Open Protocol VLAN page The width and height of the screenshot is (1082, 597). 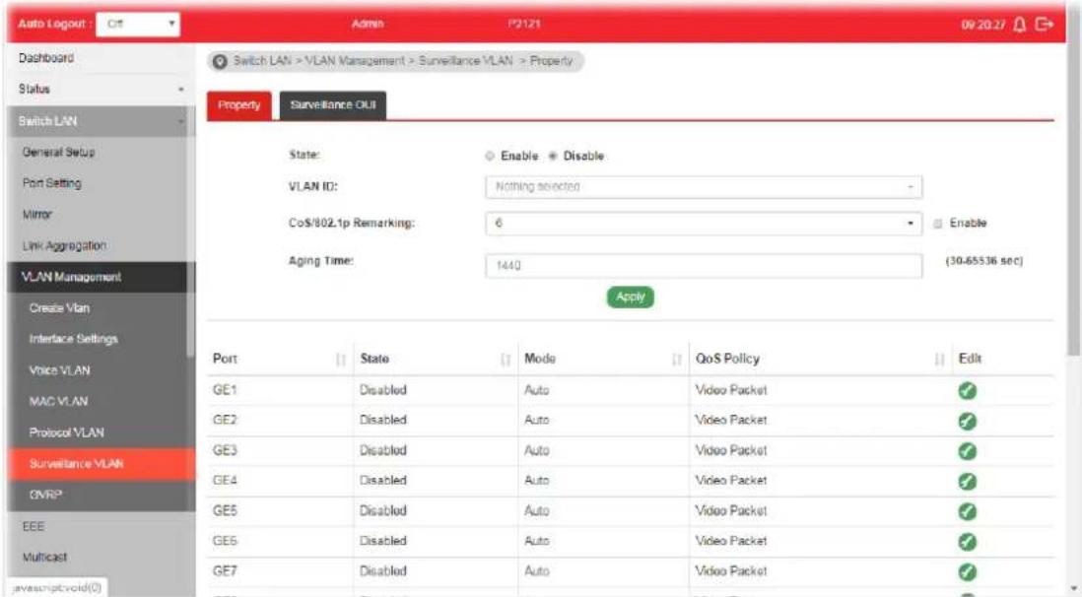[66, 432]
